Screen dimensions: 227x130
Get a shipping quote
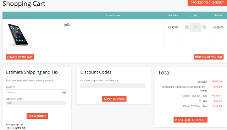coord(37,116)
